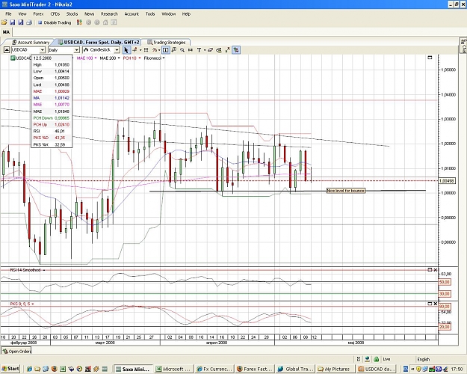Image resolution: width=467 pixels, height=374 pixels.
Task: Switch to Microsoft Excel taskbar window
Action: [173, 369]
